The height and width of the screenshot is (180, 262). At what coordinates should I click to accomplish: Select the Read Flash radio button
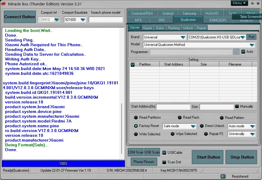(180, 117)
